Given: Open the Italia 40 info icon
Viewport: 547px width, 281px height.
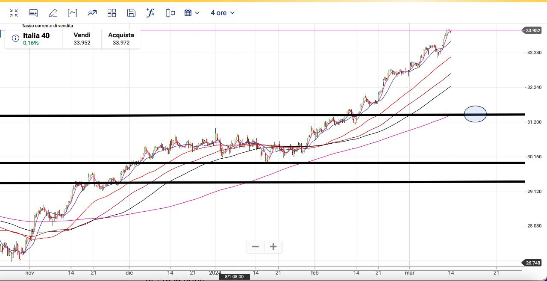Looking at the screenshot, I should pos(15,38).
